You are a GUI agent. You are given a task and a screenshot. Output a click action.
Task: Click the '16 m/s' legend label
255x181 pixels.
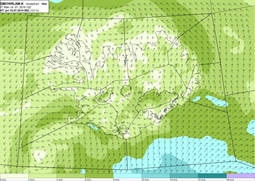(230, 179)
